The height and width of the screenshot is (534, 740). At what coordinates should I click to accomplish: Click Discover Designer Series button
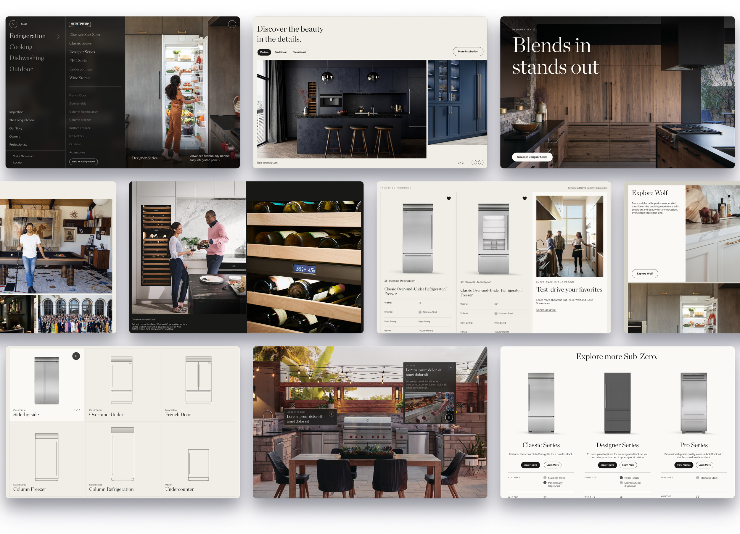tap(532, 157)
